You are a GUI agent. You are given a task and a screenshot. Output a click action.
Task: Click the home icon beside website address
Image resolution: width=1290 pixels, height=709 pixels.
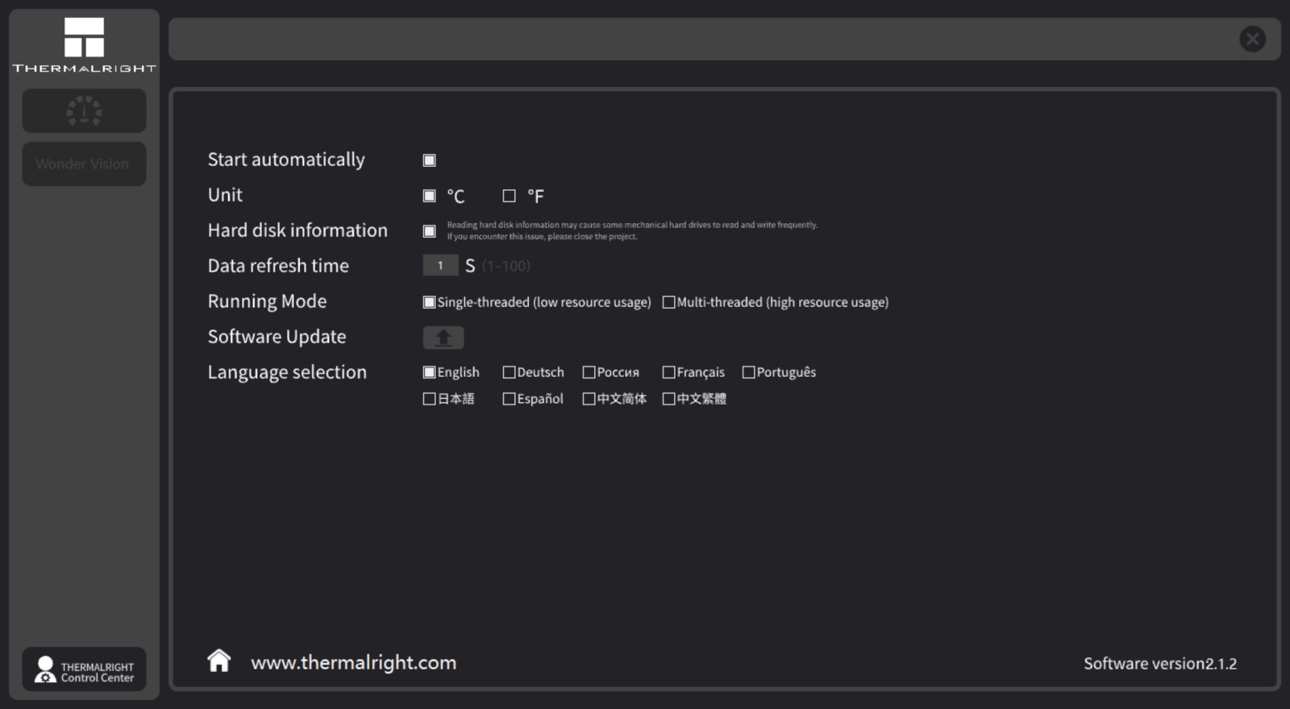click(218, 661)
